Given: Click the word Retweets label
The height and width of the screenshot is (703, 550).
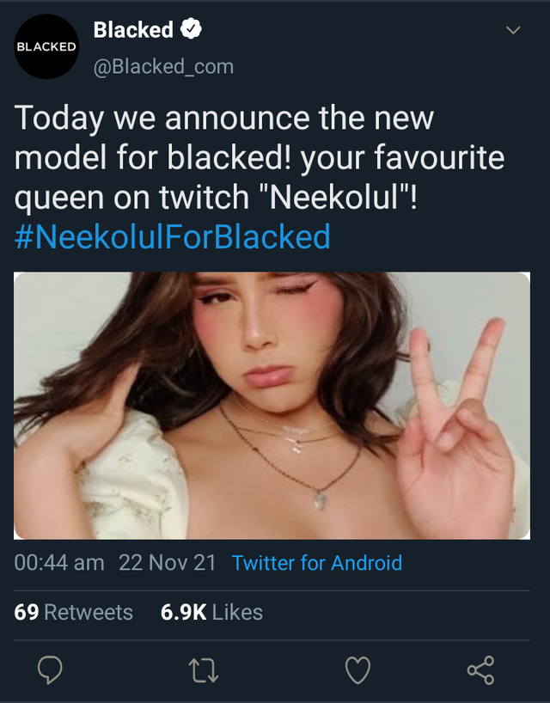Looking at the screenshot, I should point(88,612).
